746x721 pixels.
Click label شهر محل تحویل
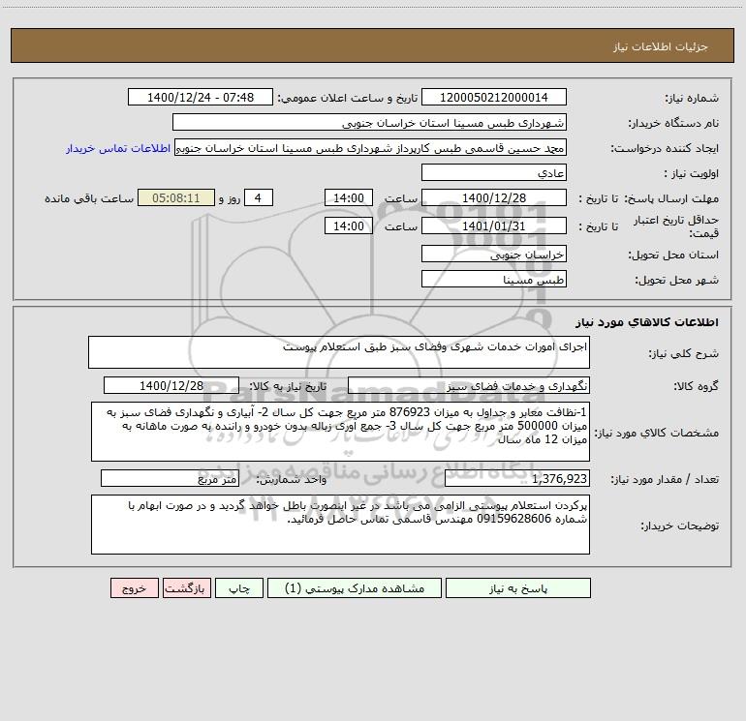[x=677, y=281]
